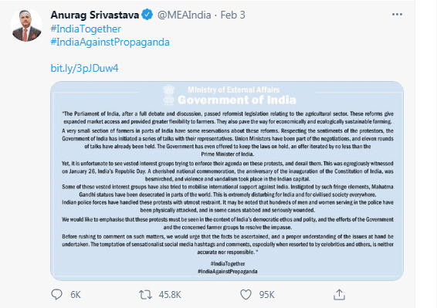Screen dimensions: 437x308
Task: Click the Feb 3 timestamp
Action: 232,15
